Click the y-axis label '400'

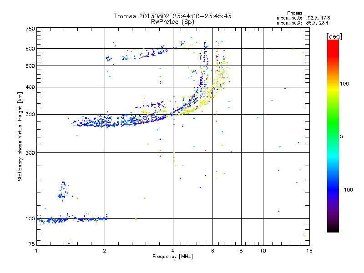(x=30, y=87)
